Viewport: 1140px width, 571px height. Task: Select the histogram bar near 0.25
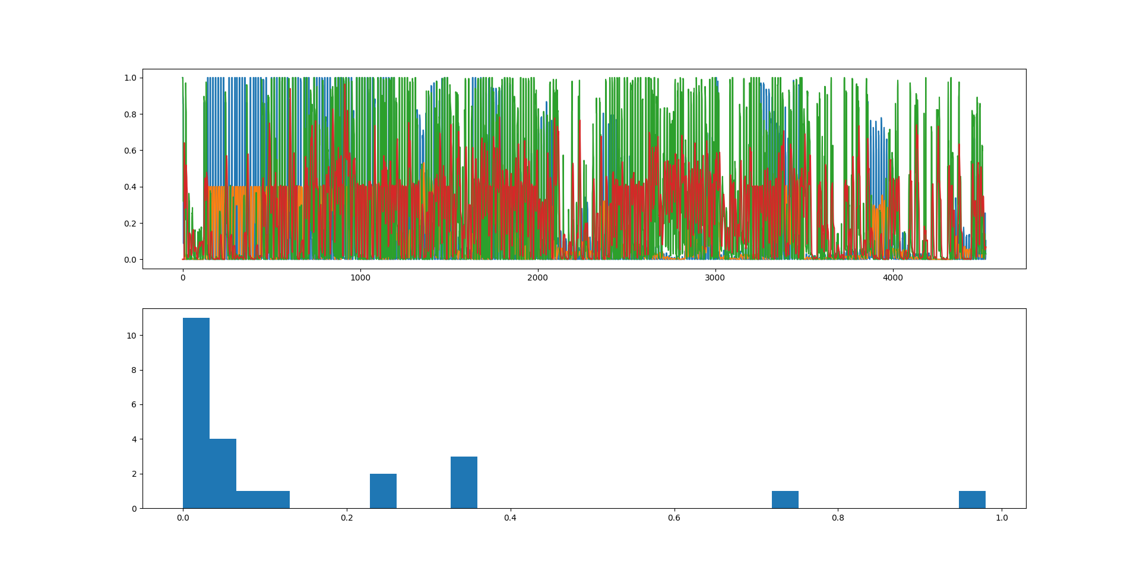click(x=383, y=491)
